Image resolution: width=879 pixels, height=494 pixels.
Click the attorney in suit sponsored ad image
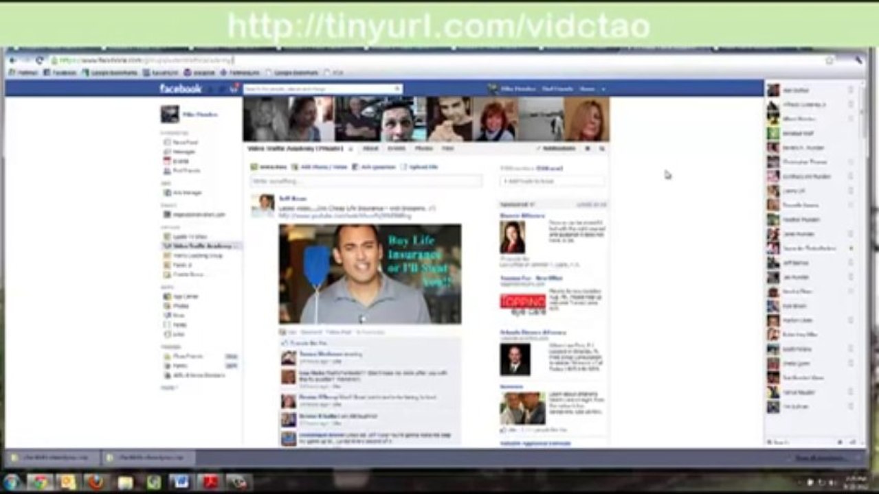[515, 359]
